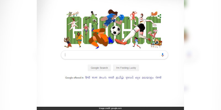The width and height of the screenshot is (221, 110).
Task: Click the I'm Feeling Lucky button
Action: point(126,68)
